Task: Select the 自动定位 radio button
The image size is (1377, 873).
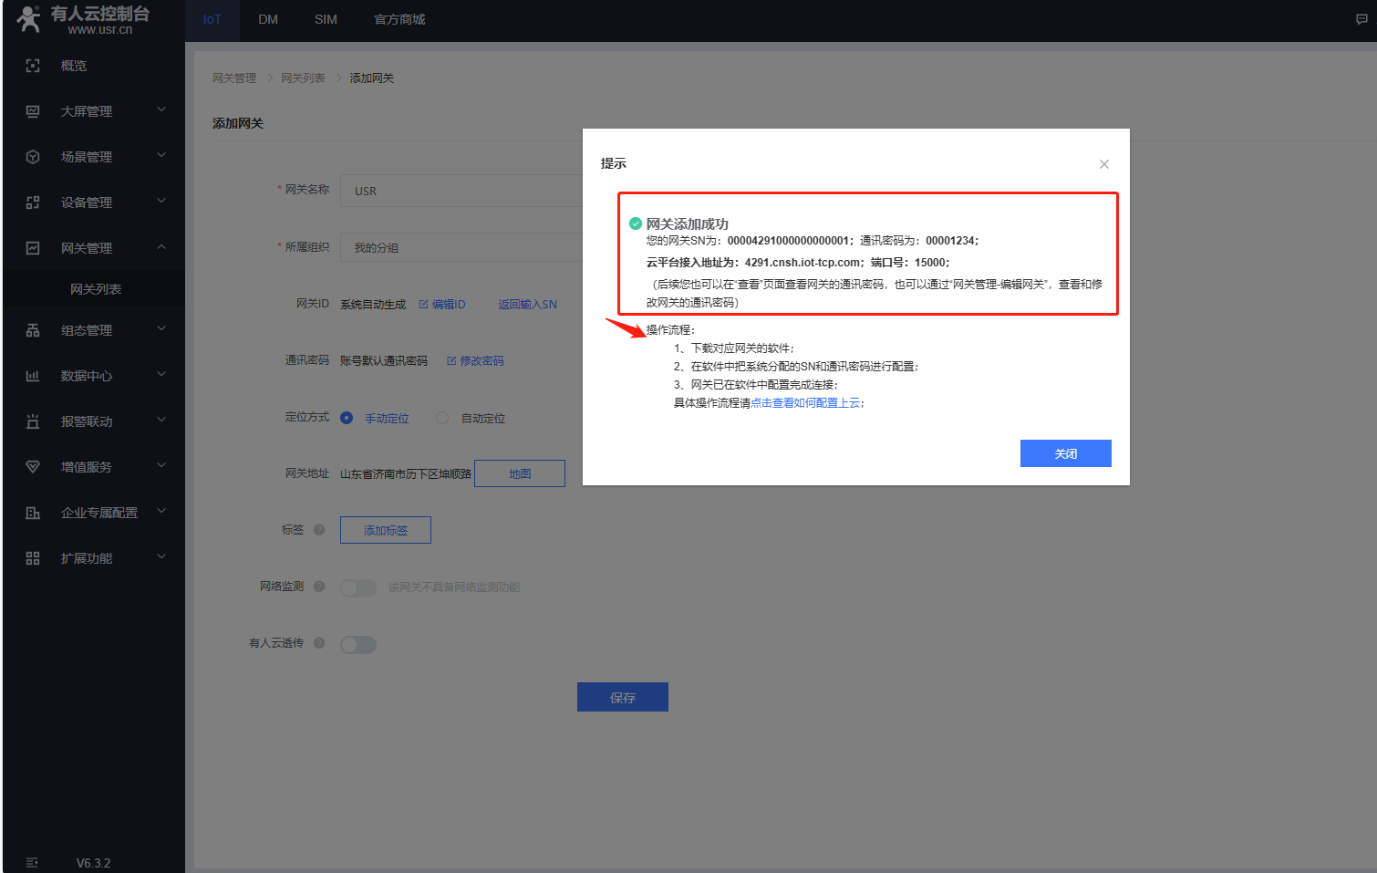Action: coord(442,418)
